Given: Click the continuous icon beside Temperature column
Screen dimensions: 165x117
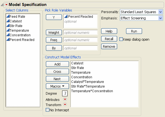Looking at the screenshot, I should coord(8,30).
